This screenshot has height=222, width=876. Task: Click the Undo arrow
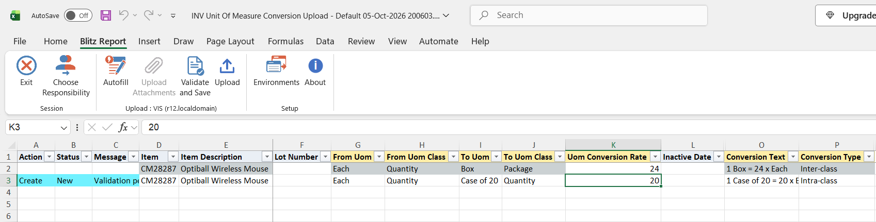tap(123, 15)
